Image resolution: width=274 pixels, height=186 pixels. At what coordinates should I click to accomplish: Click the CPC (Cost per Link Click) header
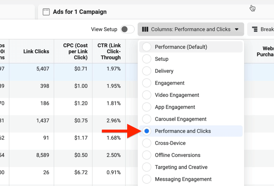pyautogui.click(x=75, y=51)
